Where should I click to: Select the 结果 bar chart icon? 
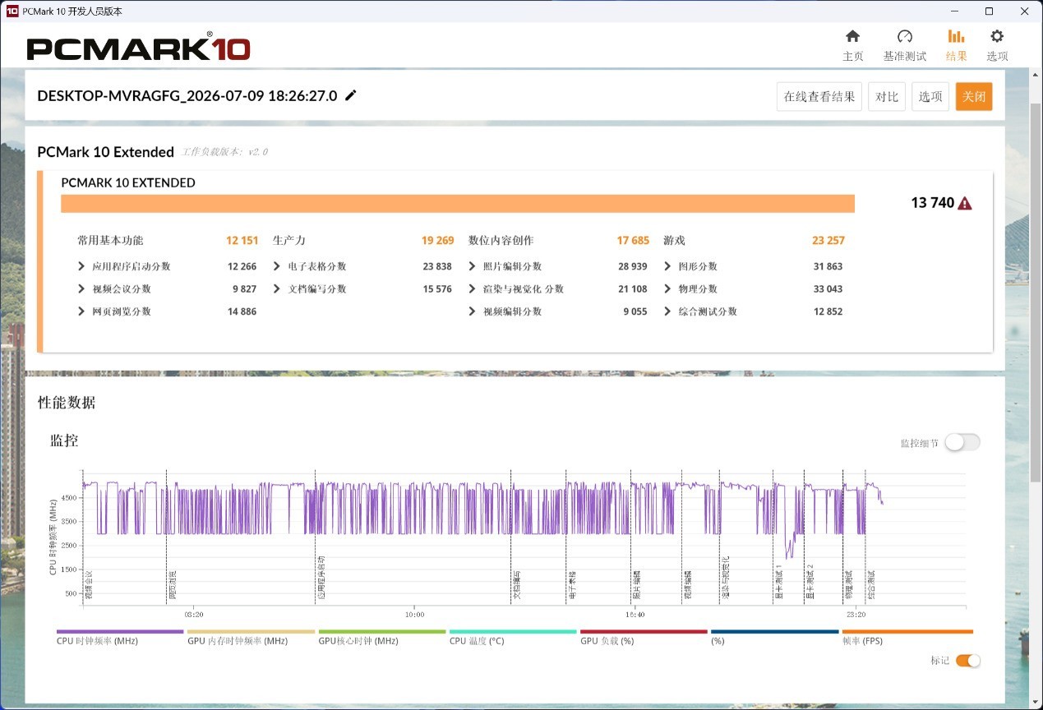[956, 36]
